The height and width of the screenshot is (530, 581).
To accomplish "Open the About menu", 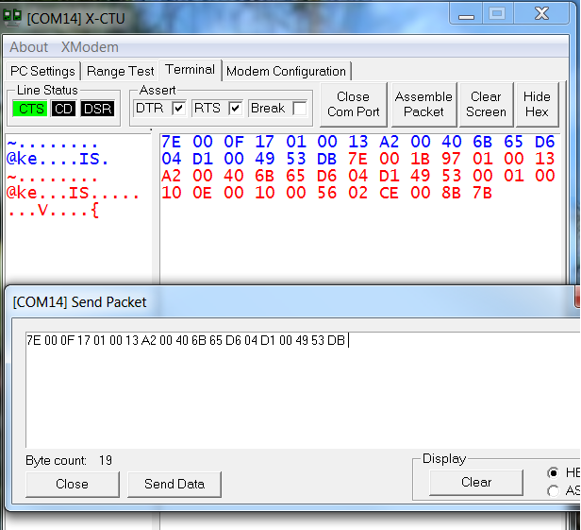I will click(28, 47).
